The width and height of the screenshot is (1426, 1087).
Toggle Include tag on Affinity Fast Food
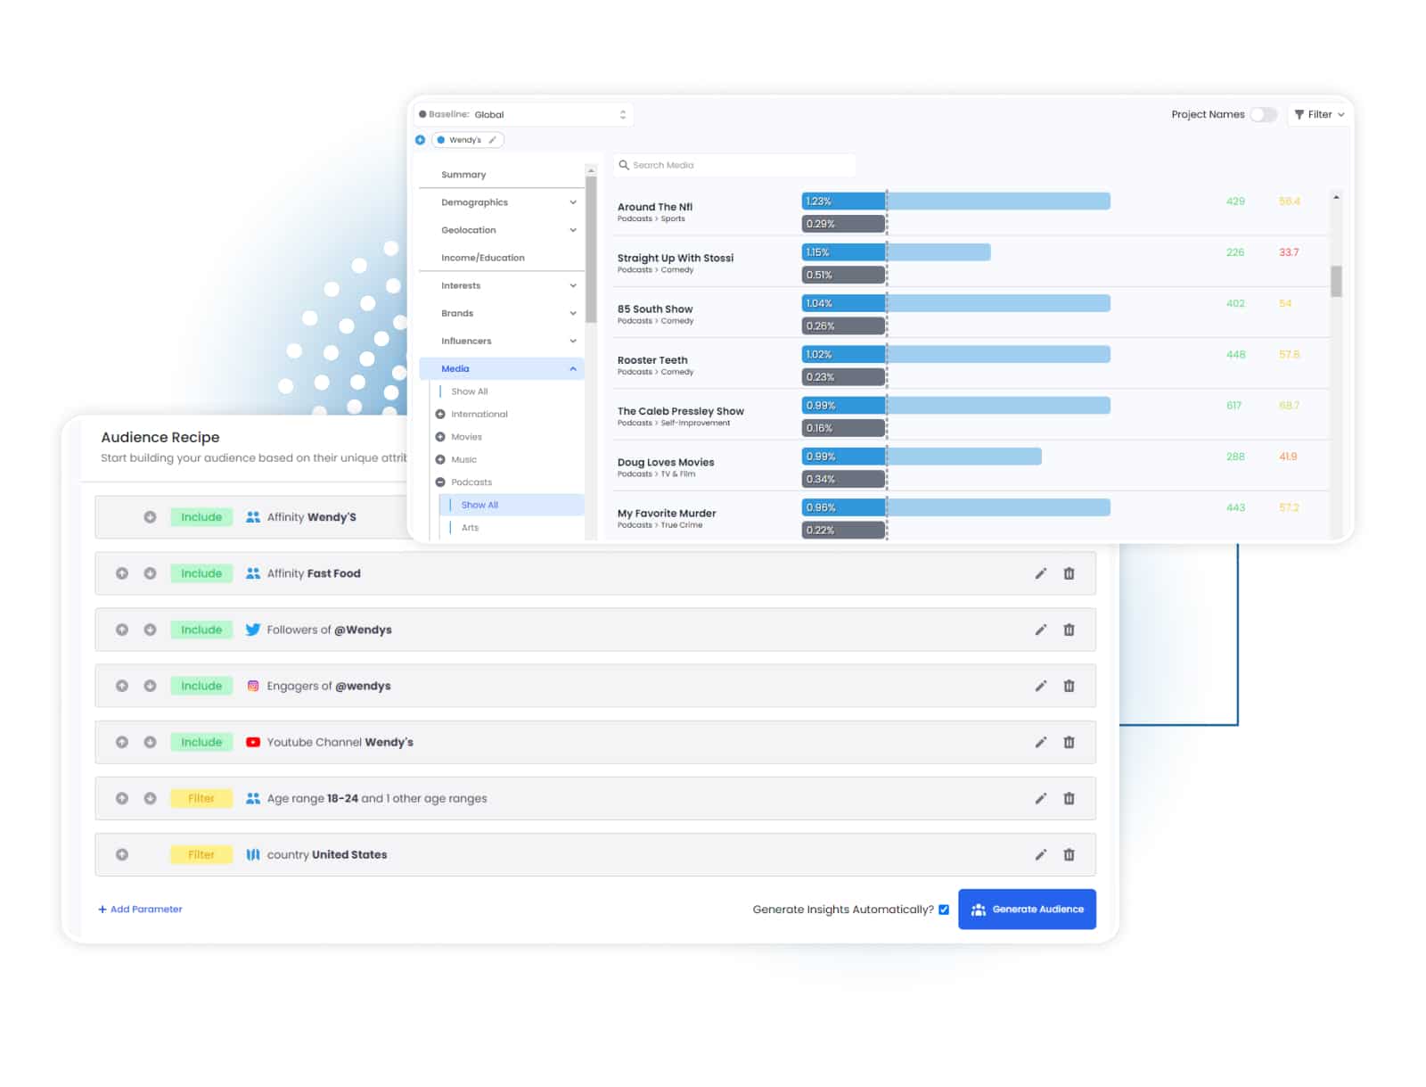click(x=201, y=573)
